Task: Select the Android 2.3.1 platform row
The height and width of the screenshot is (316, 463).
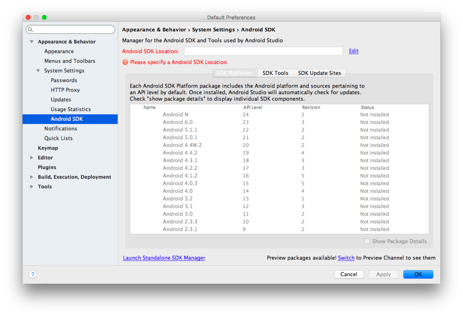Action: [x=279, y=229]
